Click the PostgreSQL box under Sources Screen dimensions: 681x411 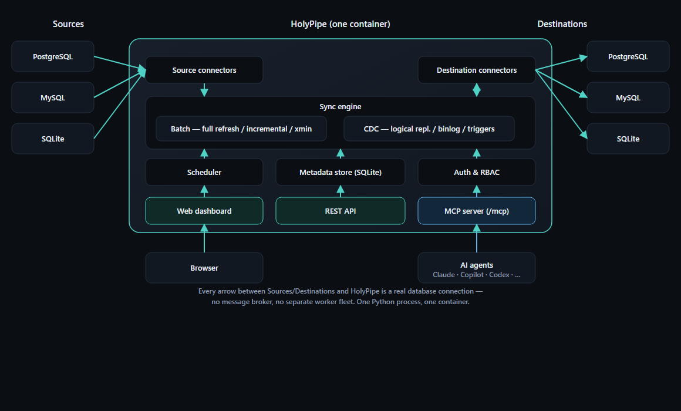[x=53, y=56]
